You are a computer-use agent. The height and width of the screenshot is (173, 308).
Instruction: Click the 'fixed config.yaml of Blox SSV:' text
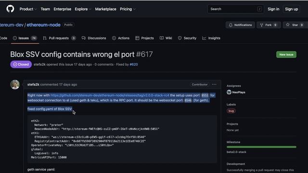pos(50,109)
